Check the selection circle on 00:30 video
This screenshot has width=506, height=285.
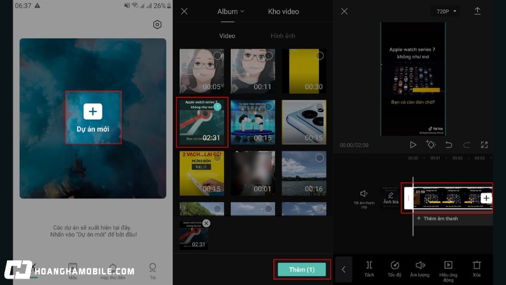tap(319, 56)
